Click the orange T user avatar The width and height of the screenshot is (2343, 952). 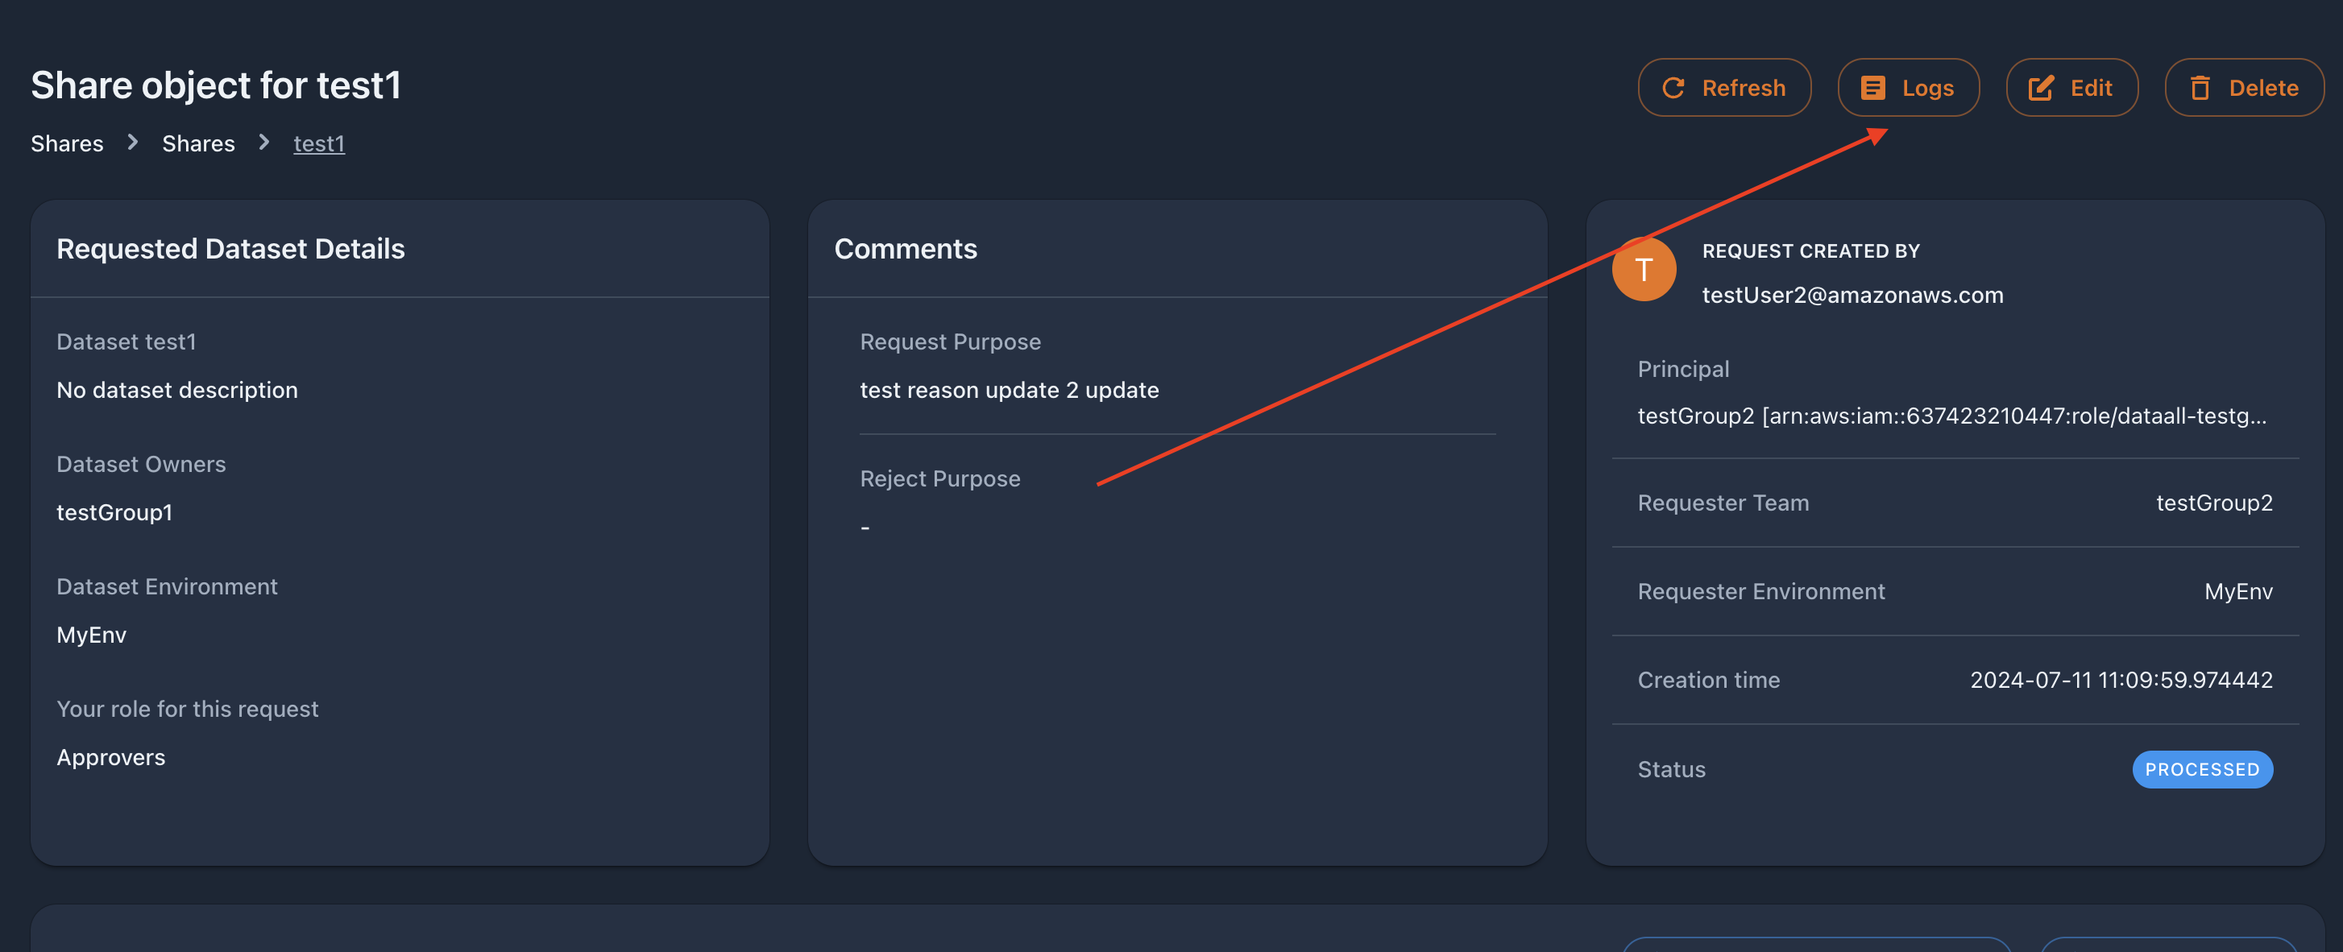pyautogui.click(x=1644, y=269)
